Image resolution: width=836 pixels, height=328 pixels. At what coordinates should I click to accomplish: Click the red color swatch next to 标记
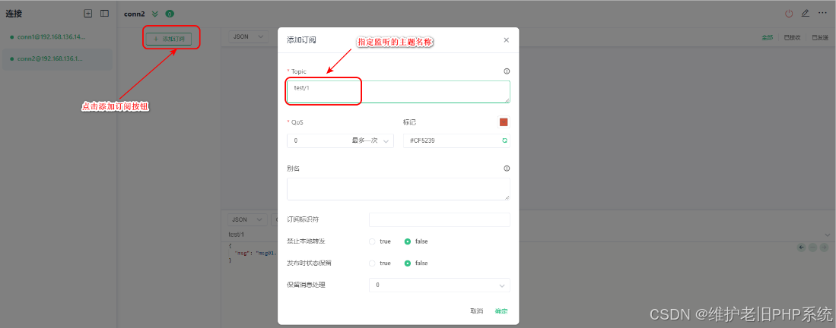tap(504, 122)
